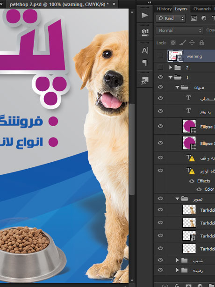
Task: Collapse the تصویر group
Action: (x=177, y=199)
